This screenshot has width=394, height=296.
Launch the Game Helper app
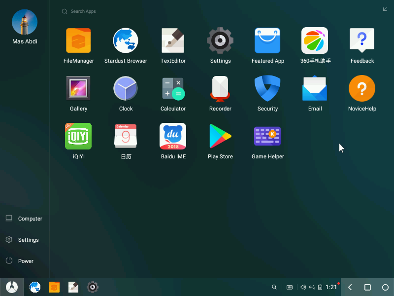click(267, 136)
